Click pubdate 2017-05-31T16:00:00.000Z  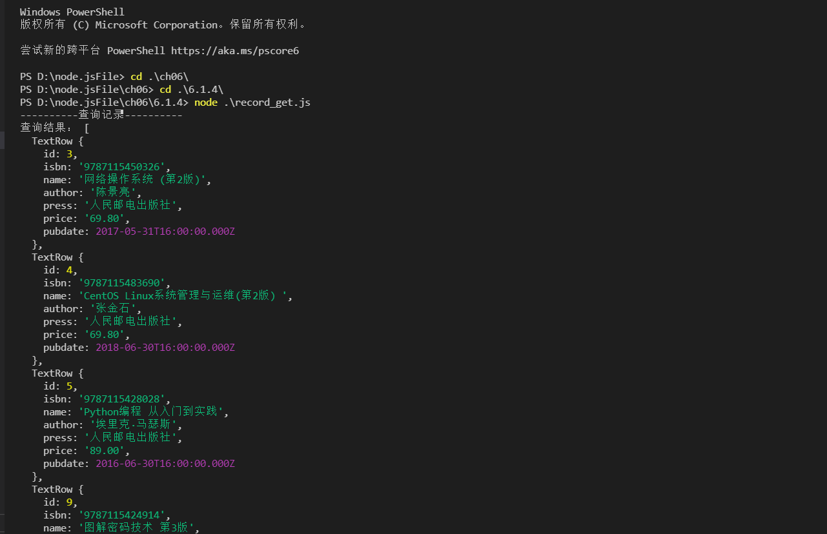(x=165, y=231)
